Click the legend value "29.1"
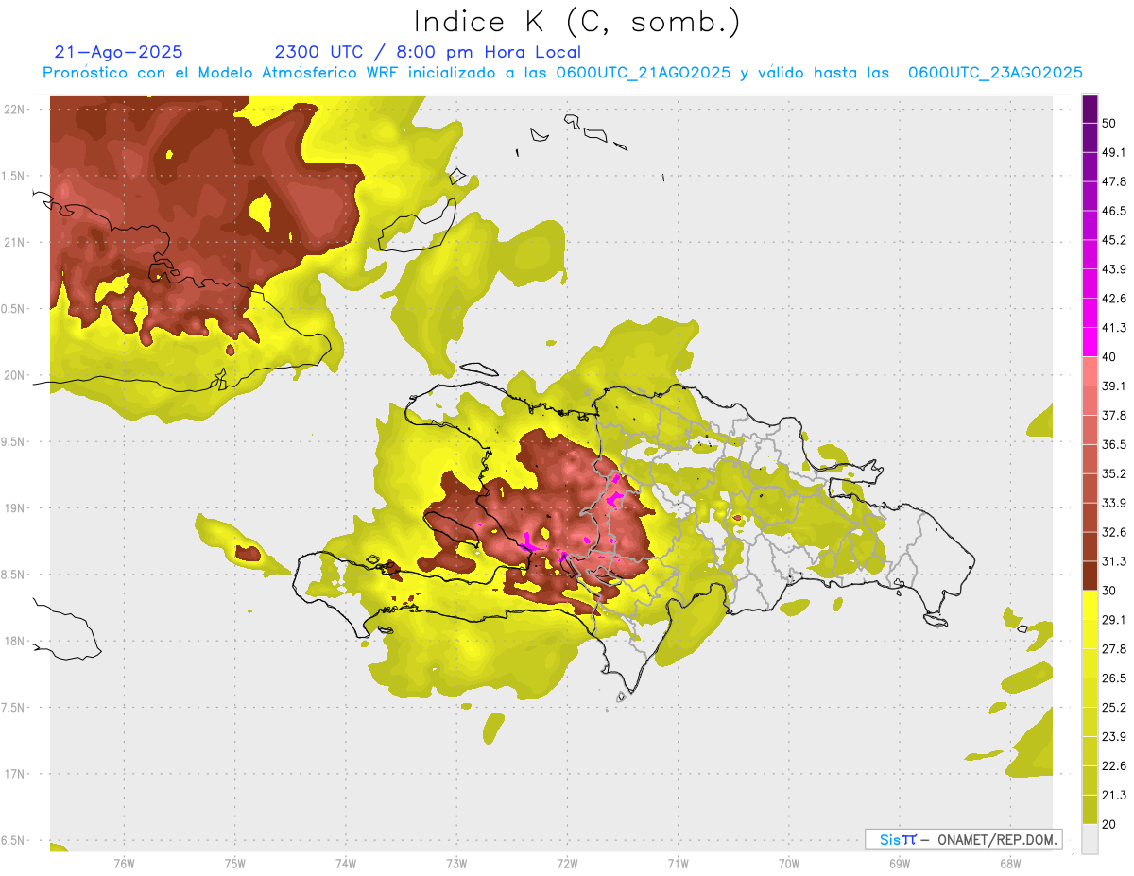 pyautogui.click(x=1113, y=620)
